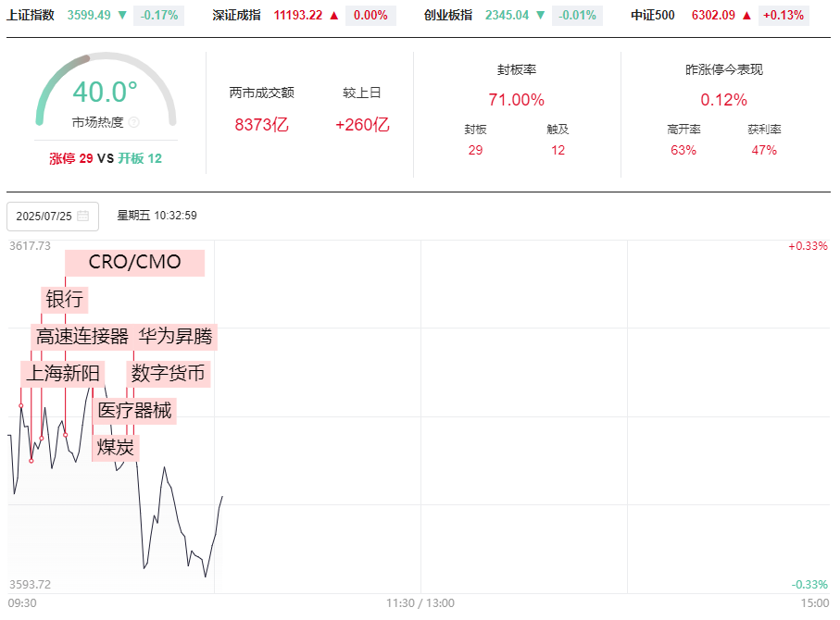Click the market heat help question icon

(x=134, y=122)
